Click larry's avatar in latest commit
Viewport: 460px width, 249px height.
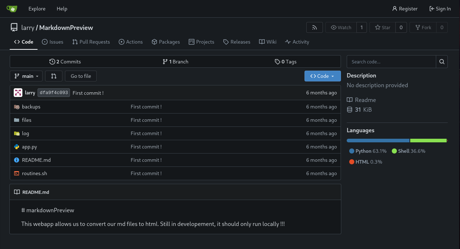tap(18, 93)
